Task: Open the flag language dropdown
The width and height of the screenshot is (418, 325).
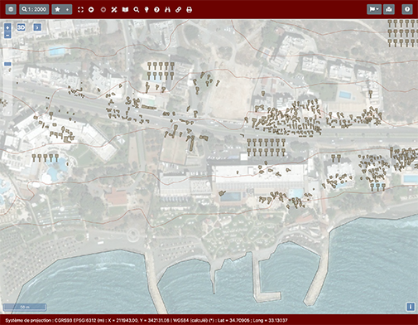Action: click(x=374, y=9)
